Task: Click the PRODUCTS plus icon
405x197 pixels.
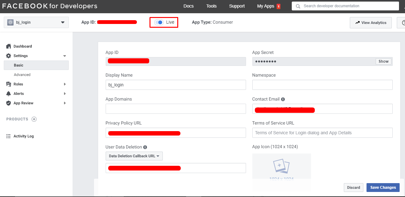Action: click(x=34, y=119)
